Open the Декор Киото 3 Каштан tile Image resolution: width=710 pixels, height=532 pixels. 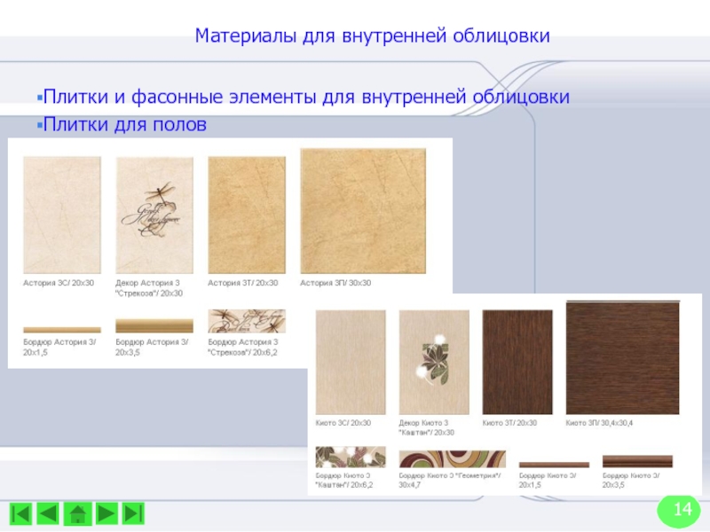point(434,362)
